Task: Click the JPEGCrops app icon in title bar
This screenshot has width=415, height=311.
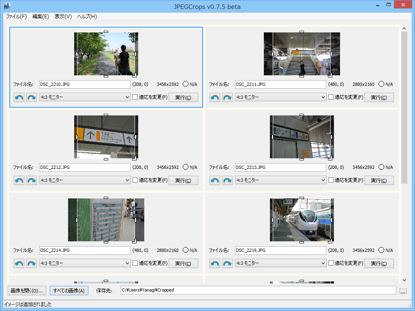Action: tap(7, 6)
